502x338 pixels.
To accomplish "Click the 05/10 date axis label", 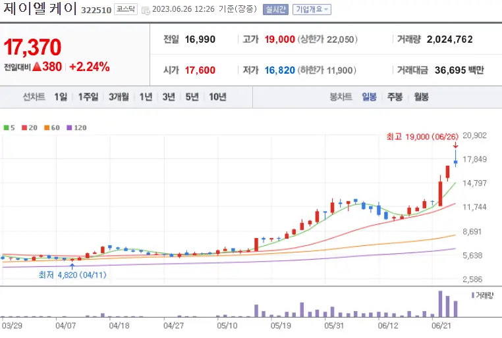I will coord(227,326).
